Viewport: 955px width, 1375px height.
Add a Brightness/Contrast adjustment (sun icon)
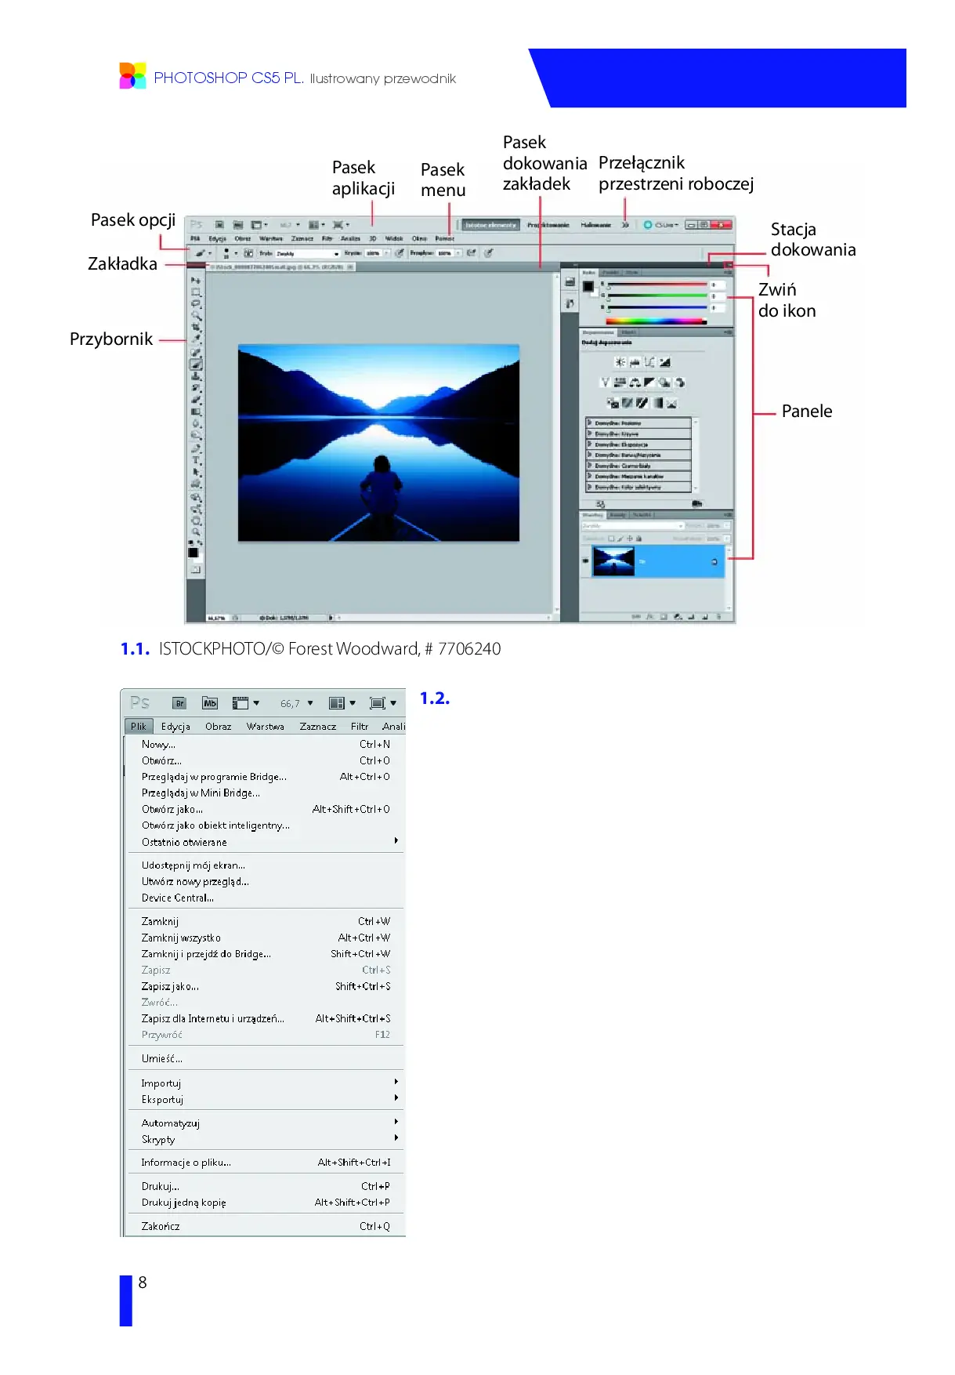pos(620,362)
